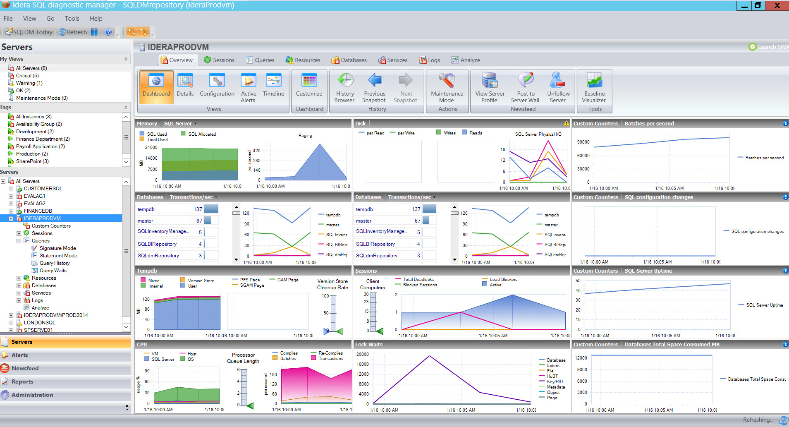Go to Previous Snapshot
Viewport: 789px width, 427px height.
(374, 87)
